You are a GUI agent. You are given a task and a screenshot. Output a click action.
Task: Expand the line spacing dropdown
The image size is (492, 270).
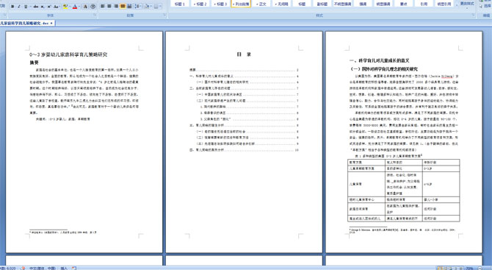140,7
